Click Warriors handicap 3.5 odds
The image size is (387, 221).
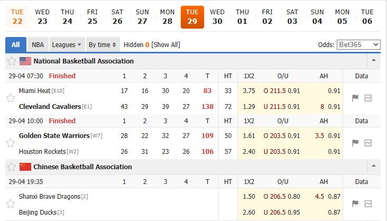click(328, 136)
